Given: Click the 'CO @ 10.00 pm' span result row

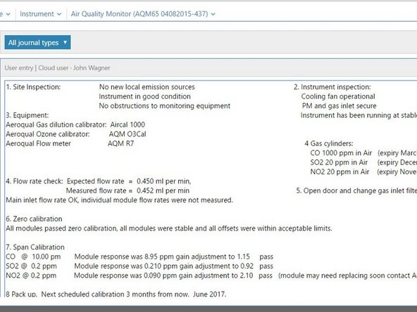Looking at the screenshot, I should [x=139, y=256].
